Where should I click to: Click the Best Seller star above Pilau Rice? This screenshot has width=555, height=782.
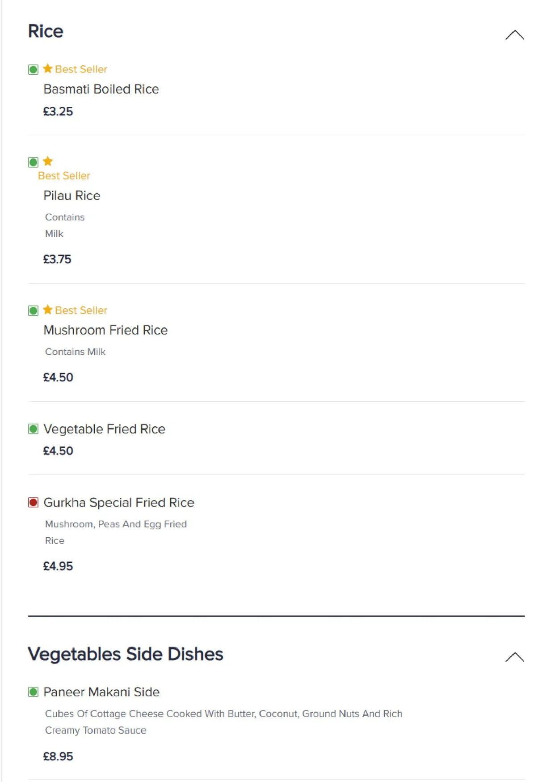[x=48, y=161]
